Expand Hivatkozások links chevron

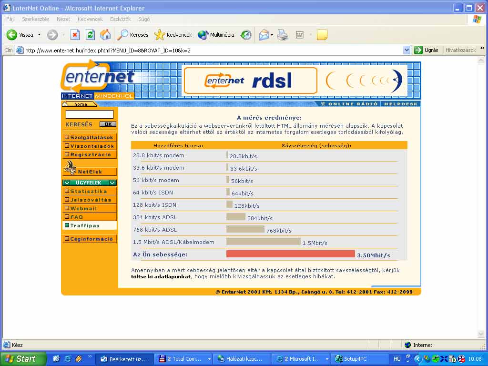tap(482, 48)
